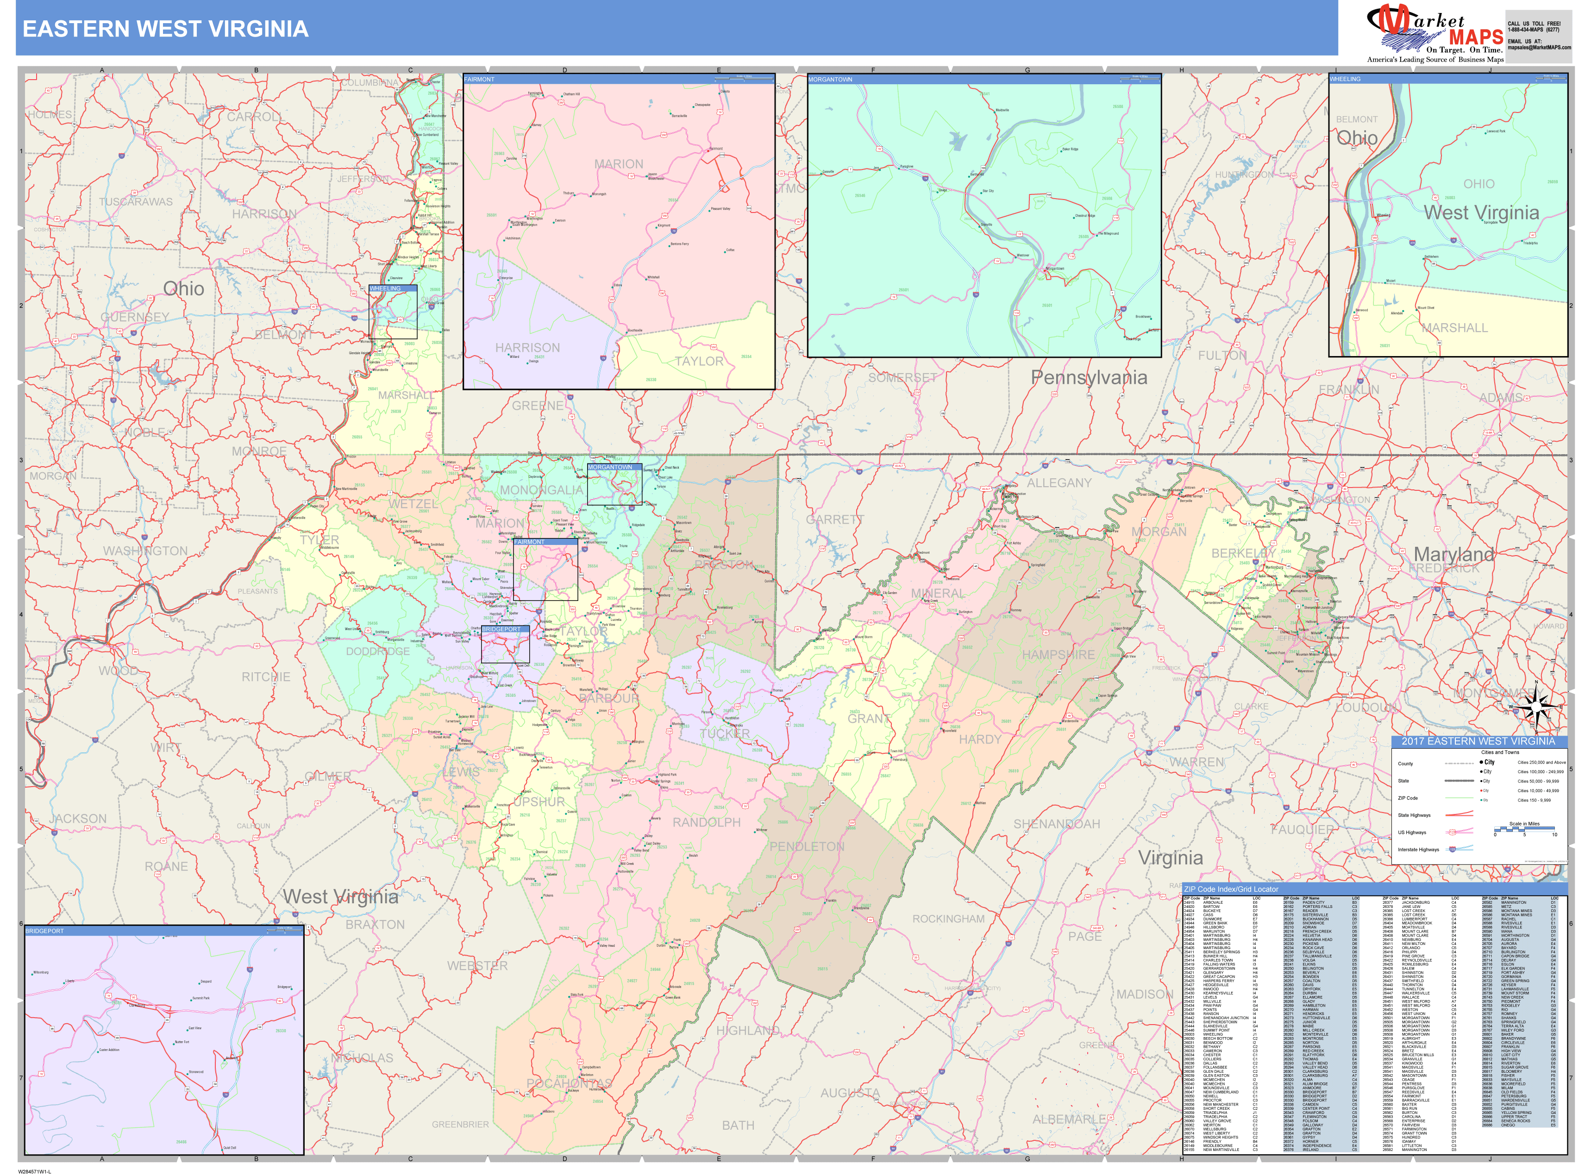Screen dimensions: 1585x1176
Task: Select the US Highways legend symbol
Action: click(1459, 831)
